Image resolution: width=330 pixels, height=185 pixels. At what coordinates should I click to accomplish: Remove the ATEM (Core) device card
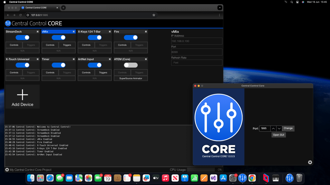[146, 59]
